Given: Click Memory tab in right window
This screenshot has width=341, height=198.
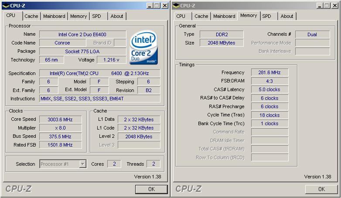Looking at the screenshot, I should (249, 15).
